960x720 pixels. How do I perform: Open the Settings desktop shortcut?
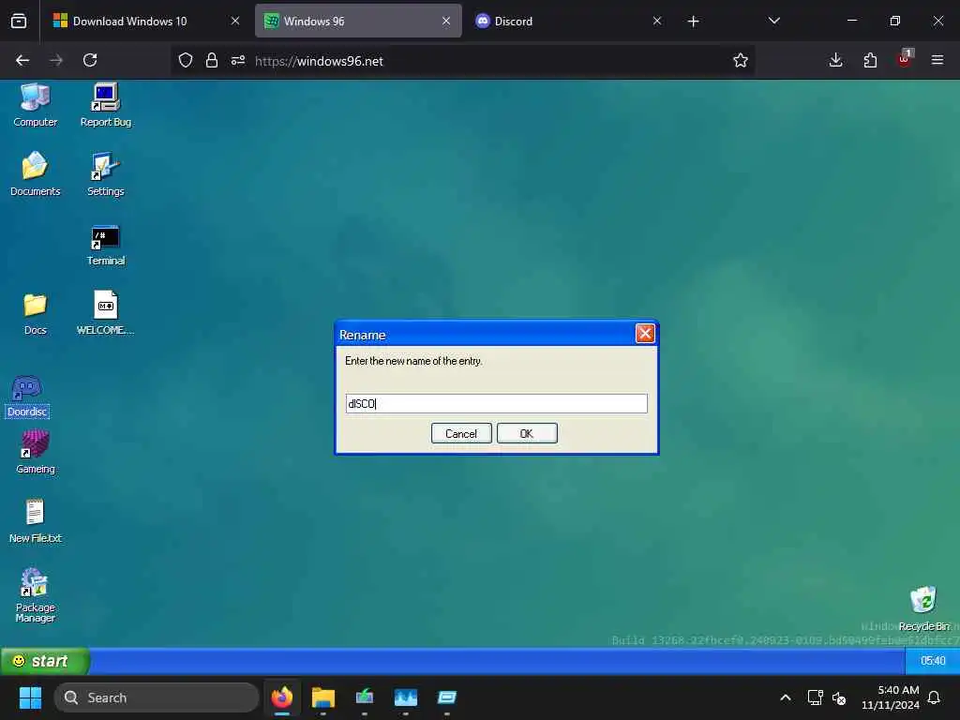click(x=105, y=173)
